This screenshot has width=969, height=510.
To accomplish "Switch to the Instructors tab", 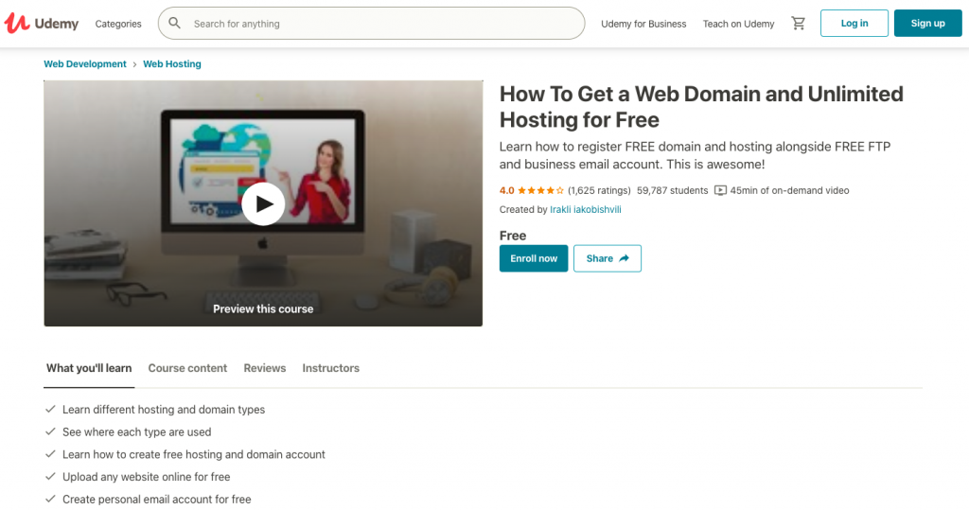I will pyautogui.click(x=330, y=368).
